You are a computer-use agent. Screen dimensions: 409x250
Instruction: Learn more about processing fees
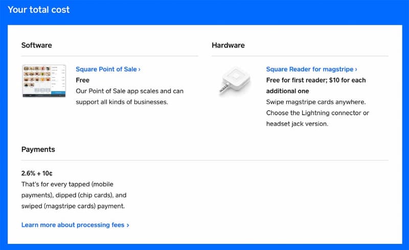[73, 225]
